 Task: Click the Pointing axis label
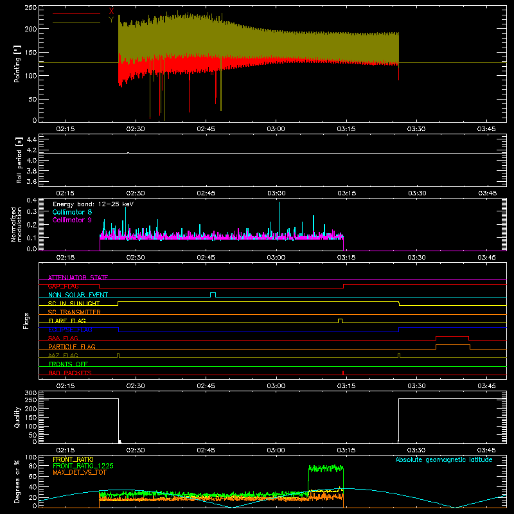(x=17, y=64)
